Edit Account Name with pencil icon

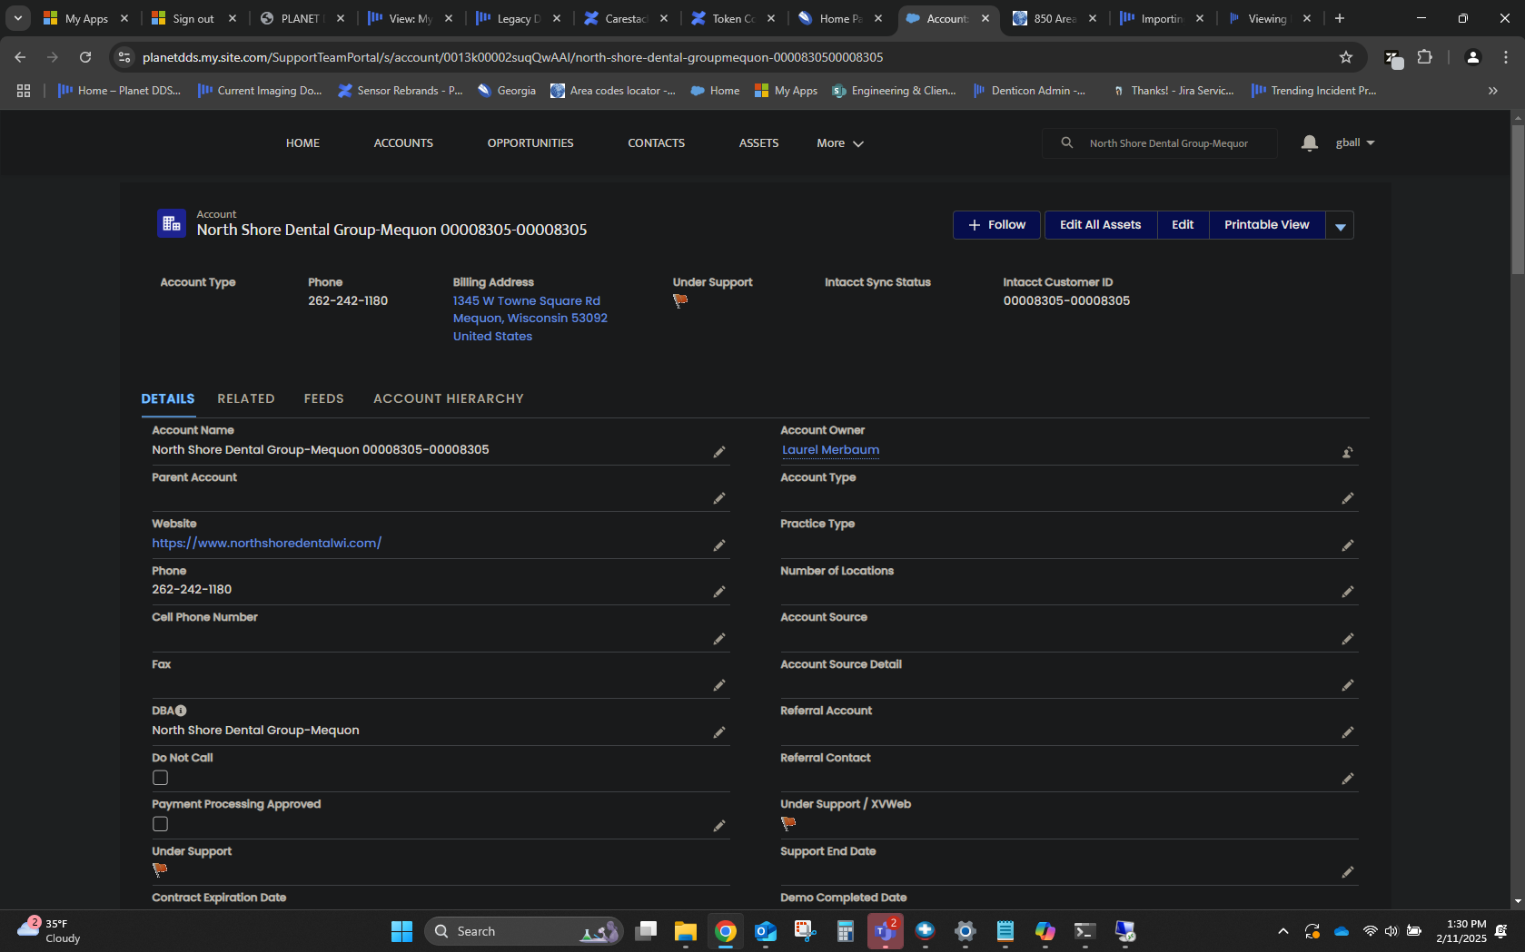pyautogui.click(x=719, y=452)
